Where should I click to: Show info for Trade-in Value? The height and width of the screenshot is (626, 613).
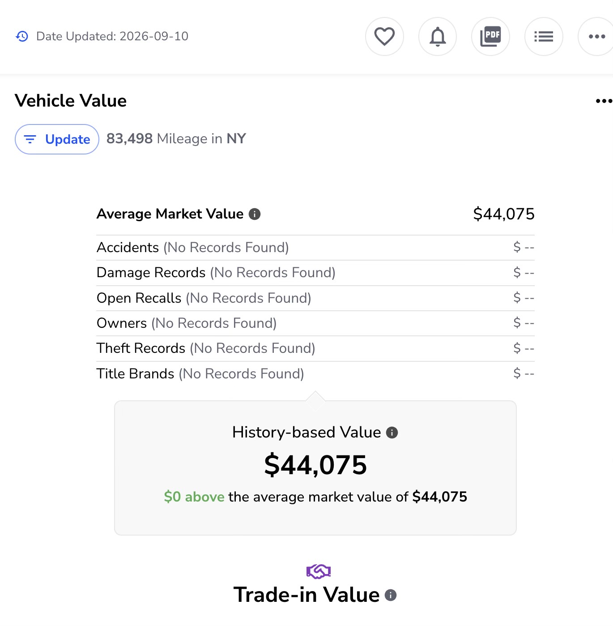(x=391, y=595)
